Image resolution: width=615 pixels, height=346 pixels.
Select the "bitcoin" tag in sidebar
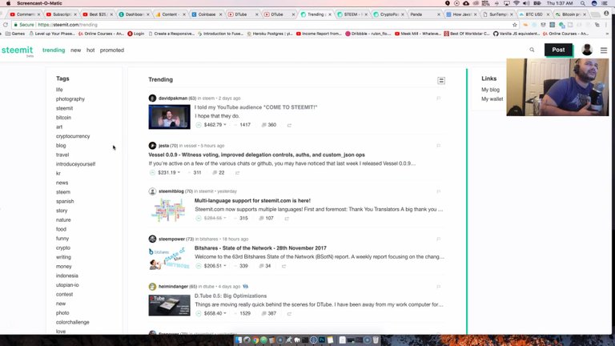(63, 117)
